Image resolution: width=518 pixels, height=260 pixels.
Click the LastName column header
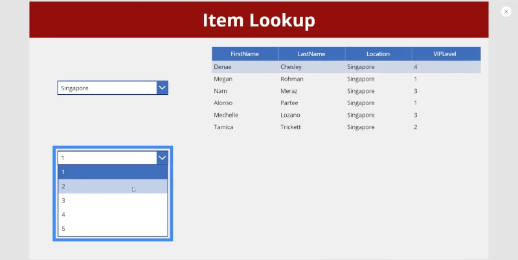[311, 54]
